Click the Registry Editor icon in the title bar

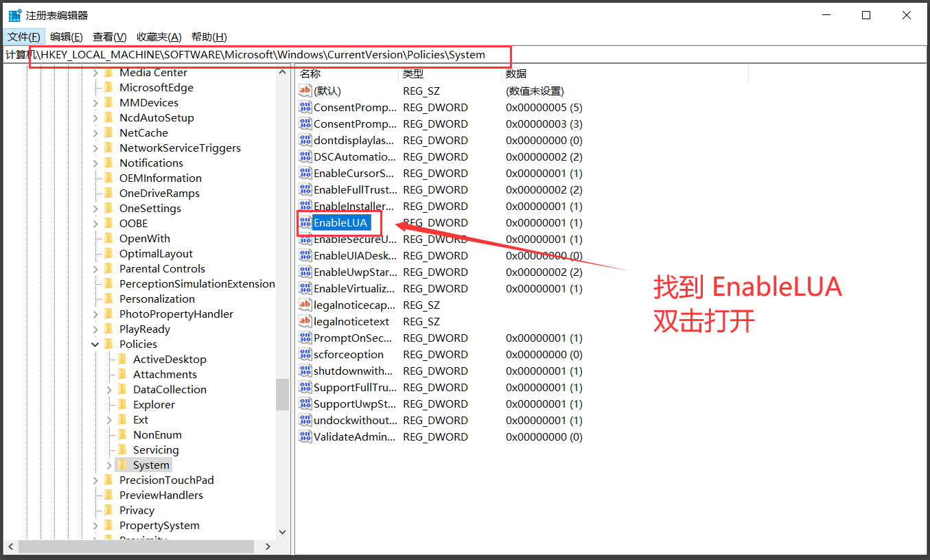click(x=14, y=14)
